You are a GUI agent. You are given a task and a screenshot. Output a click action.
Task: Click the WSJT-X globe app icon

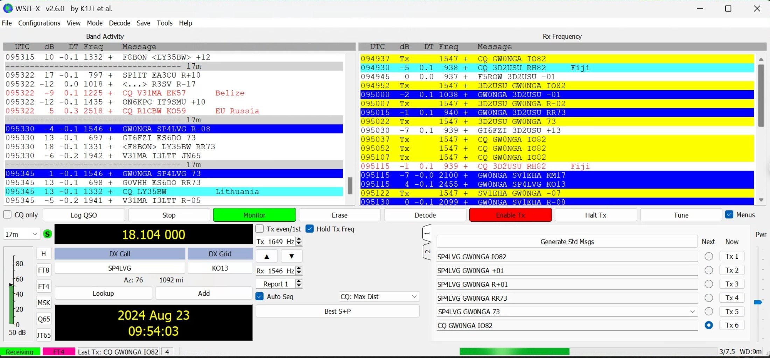[x=8, y=8]
